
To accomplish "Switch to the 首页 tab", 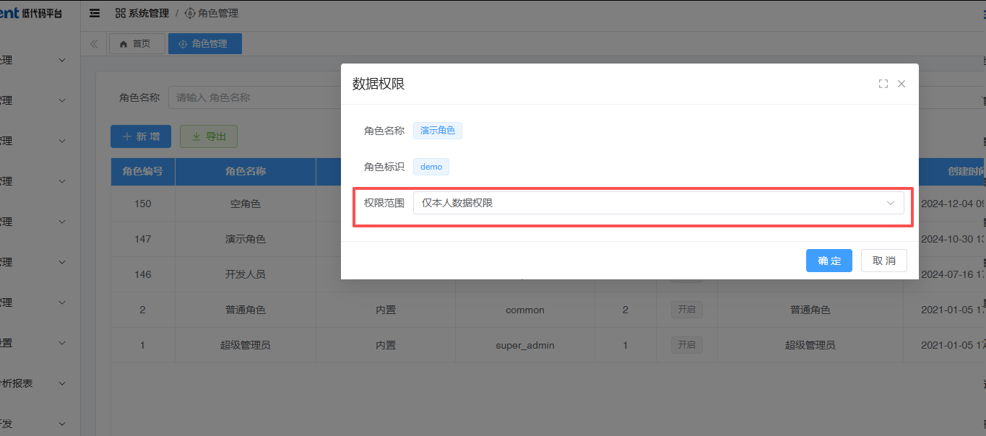I will coord(137,44).
